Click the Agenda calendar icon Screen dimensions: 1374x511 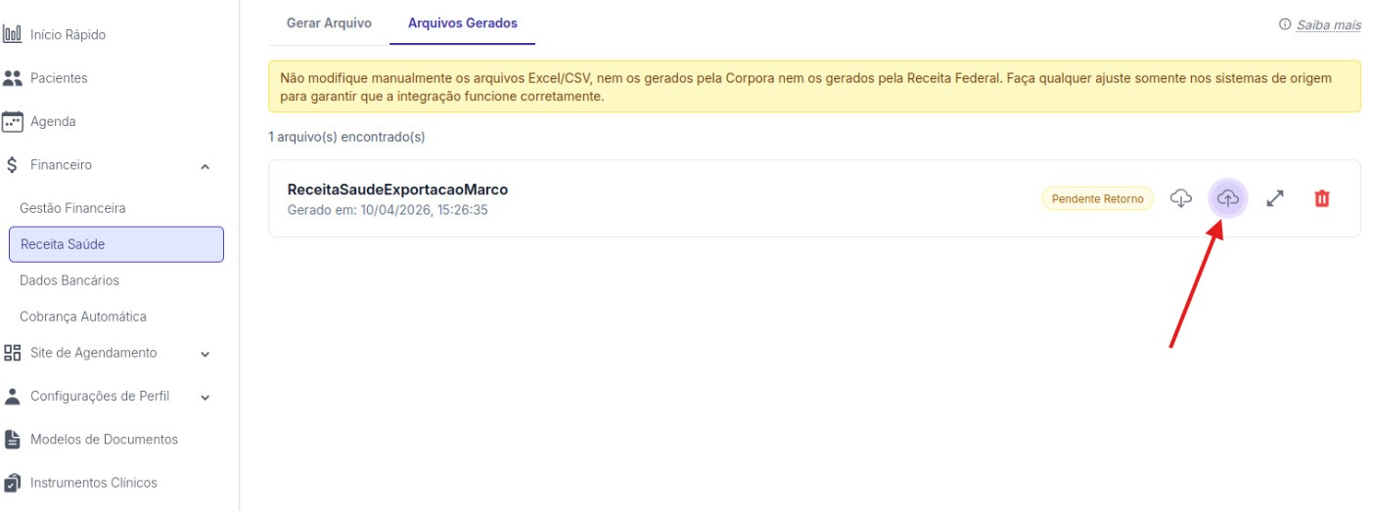(12, 122)
